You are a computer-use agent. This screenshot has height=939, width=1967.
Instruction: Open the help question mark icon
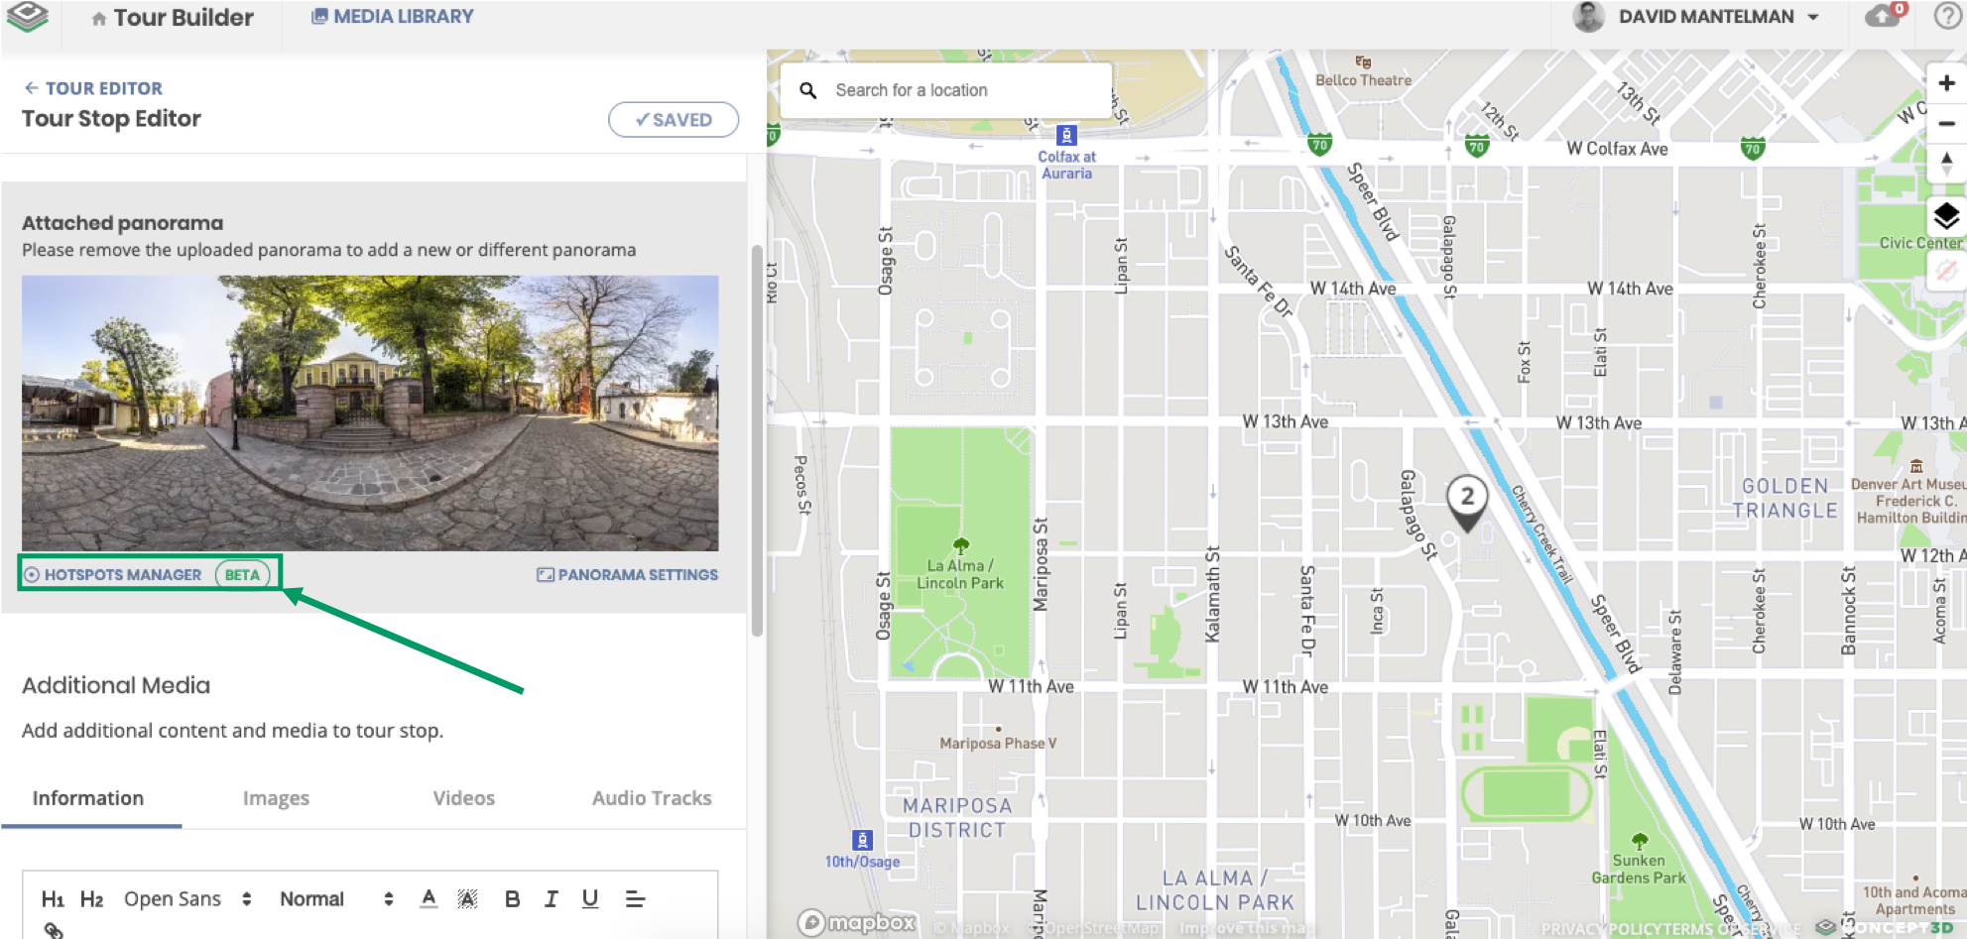coord(1947,16)
